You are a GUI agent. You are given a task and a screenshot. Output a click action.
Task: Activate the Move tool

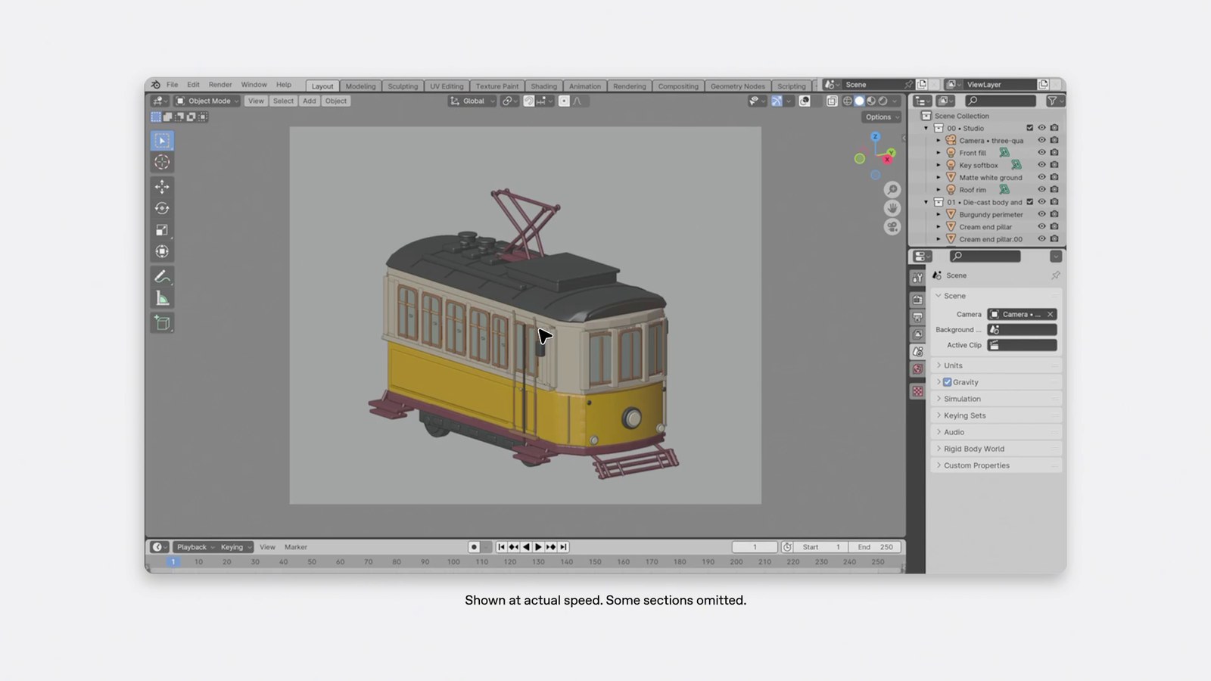(162, 187)
